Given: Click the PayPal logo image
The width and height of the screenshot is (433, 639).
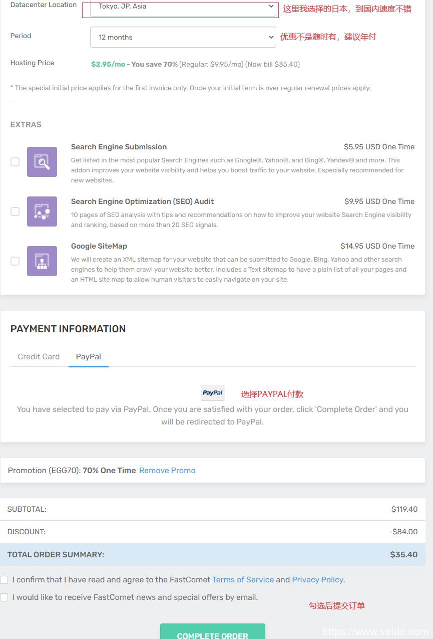Looking at the screenshot, I should (x=213, y=393).
